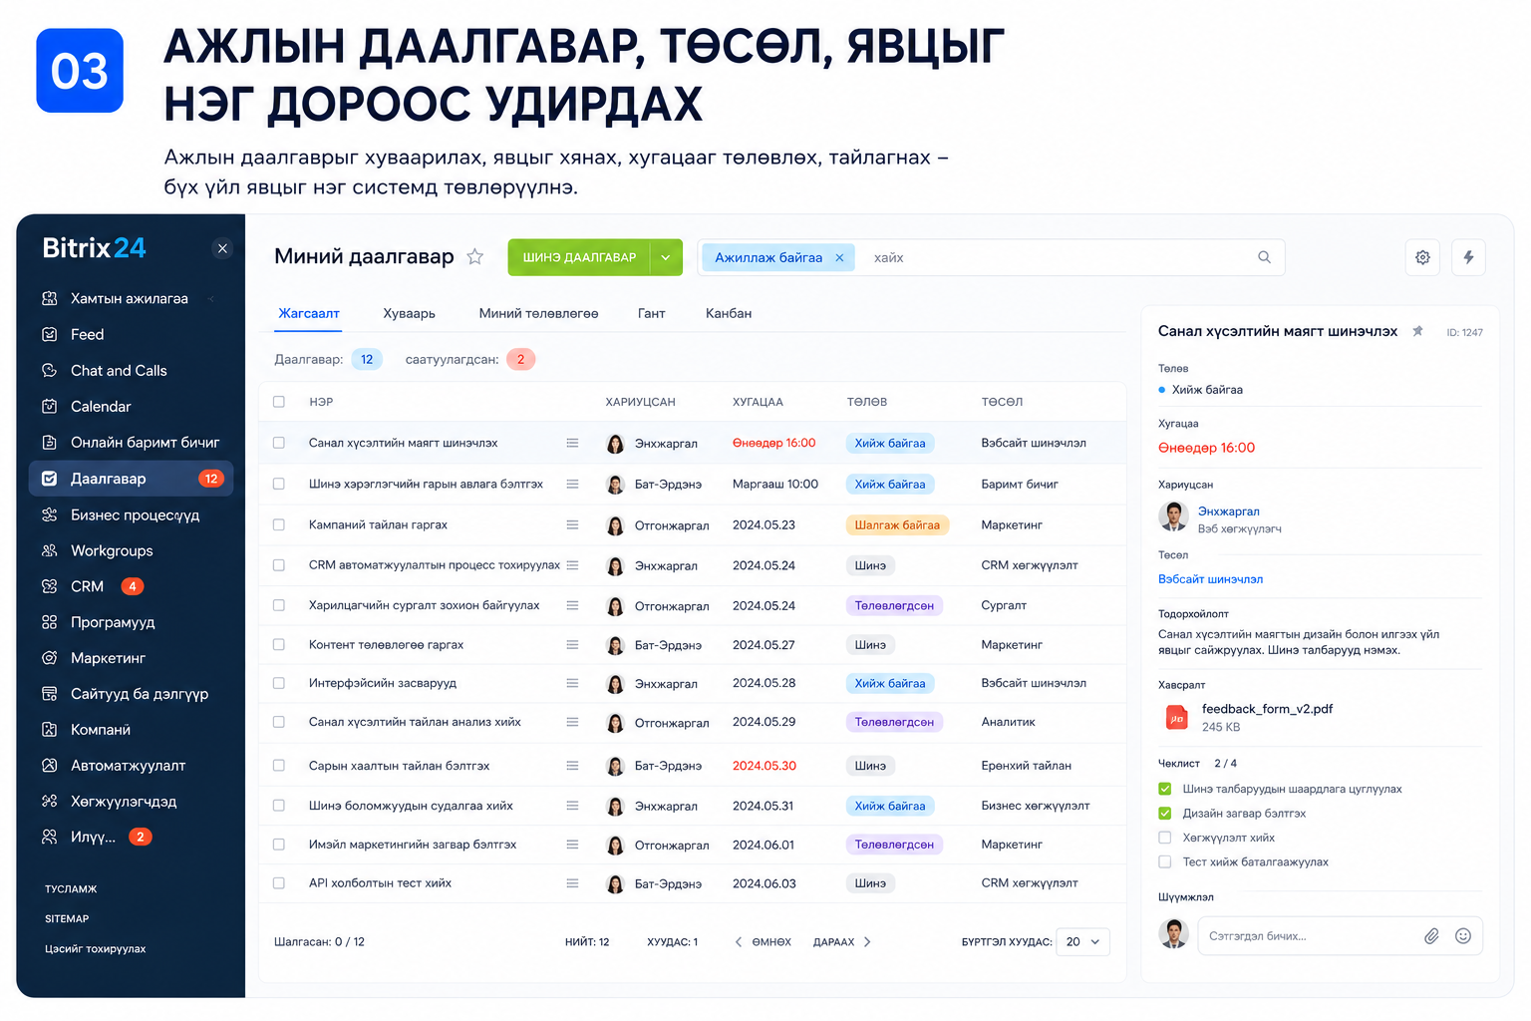Open CRM in sidebar
The image size is (1531, 1021).
click(x=87, y=587)
